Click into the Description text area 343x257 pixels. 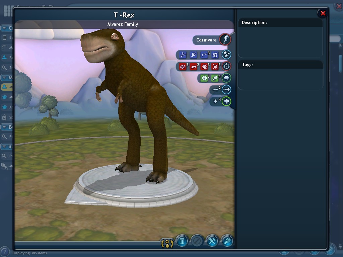pyautogui.click(x=280, y=41)
